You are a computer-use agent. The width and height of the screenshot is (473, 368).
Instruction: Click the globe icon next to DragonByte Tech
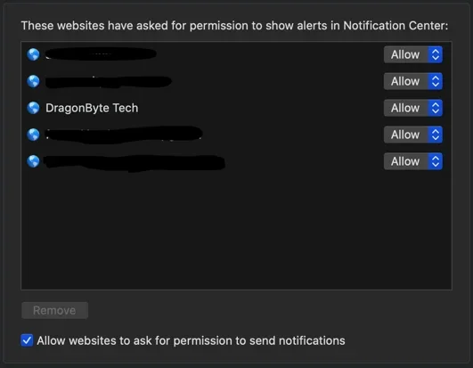(33, 108)
